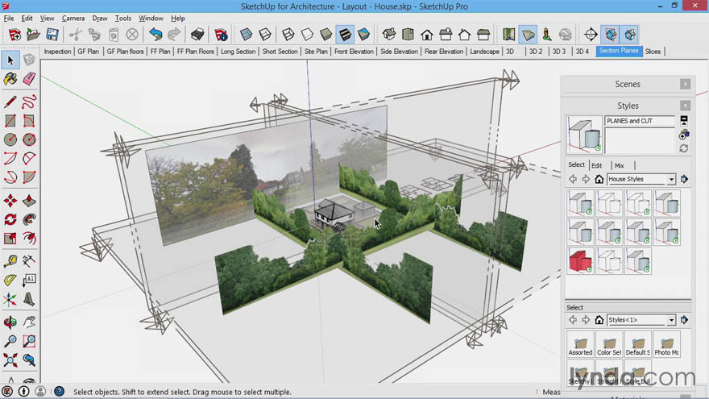Open the Window menu
709x399 pixels.
pyautogui.click(x=151, y=18)
